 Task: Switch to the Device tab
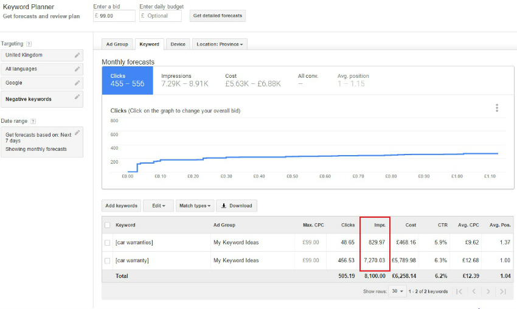(178, 44)
